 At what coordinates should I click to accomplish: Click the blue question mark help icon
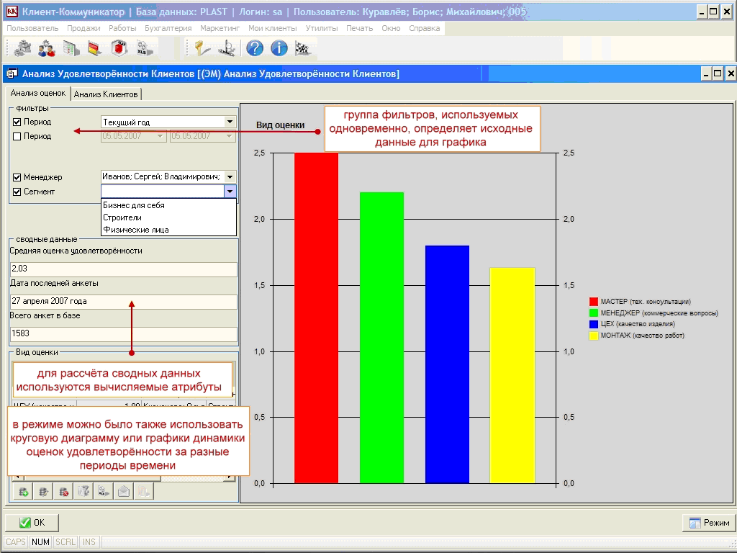click(x=254, y=48)
